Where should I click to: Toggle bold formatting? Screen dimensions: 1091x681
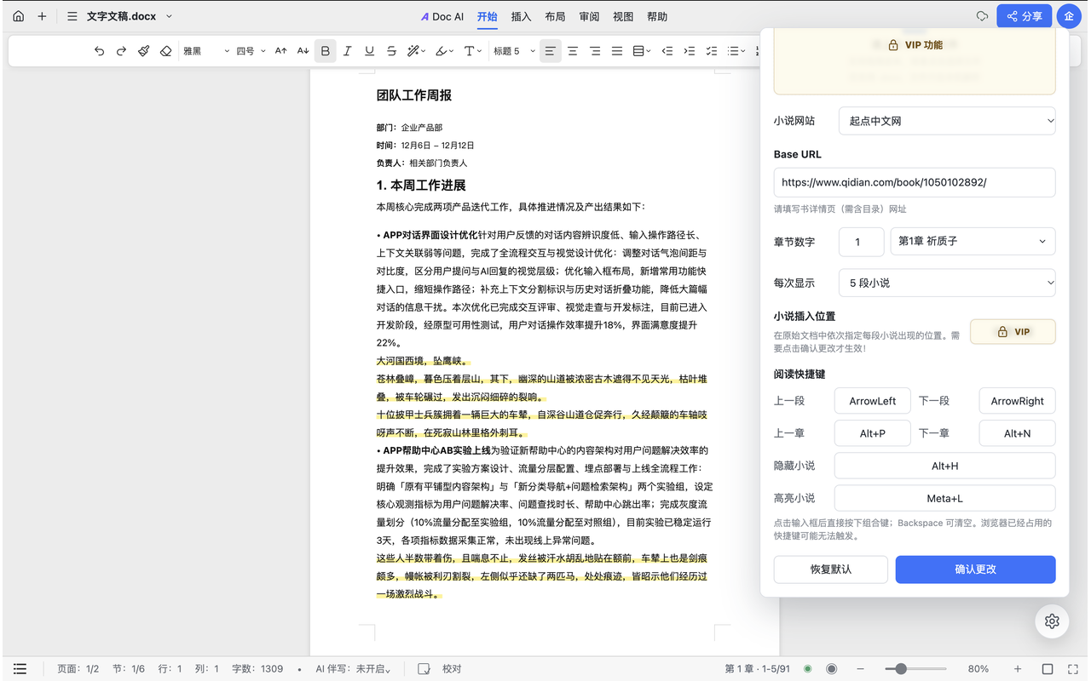tap(325, 51)
